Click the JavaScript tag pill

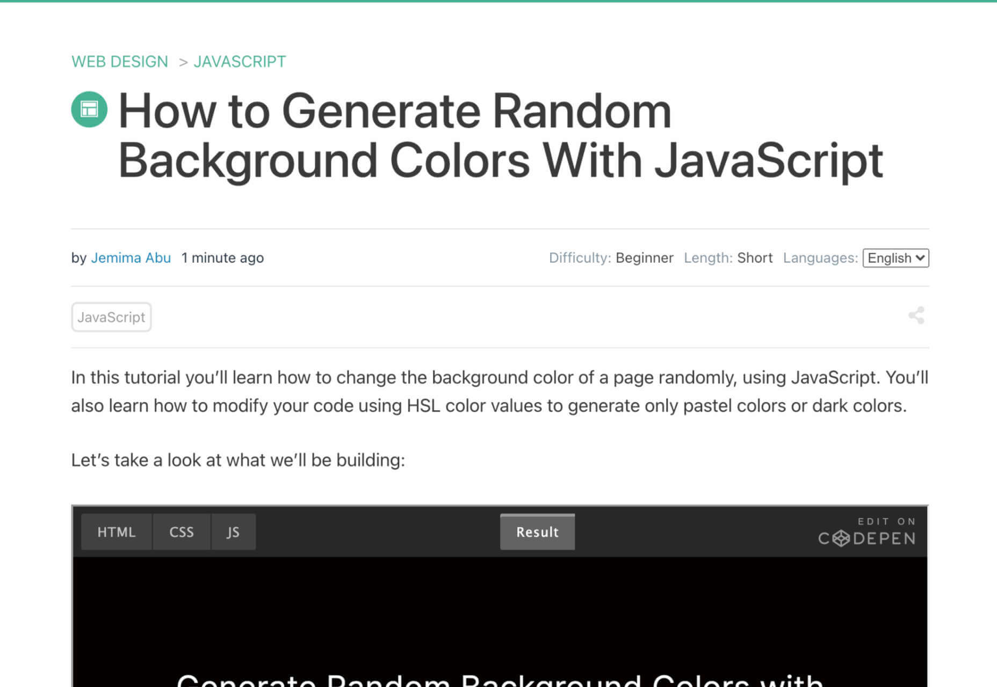tap(111, 317)
